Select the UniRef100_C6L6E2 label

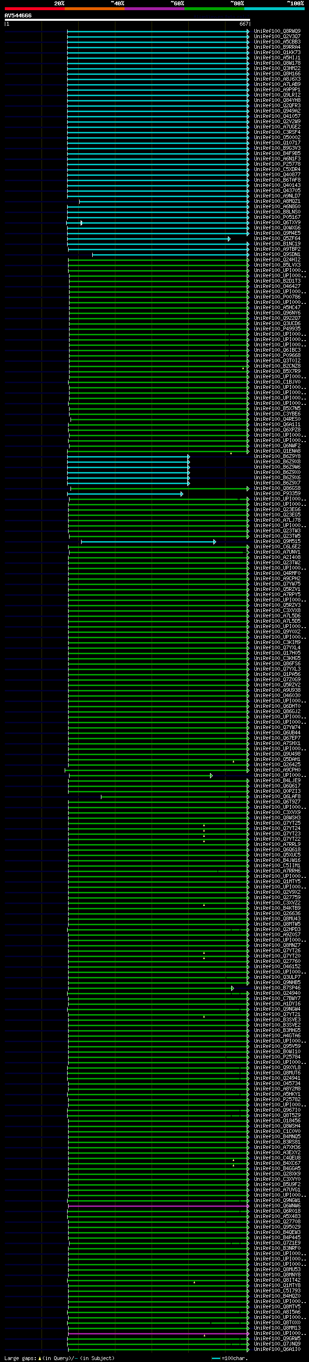click(x=277, y=547)
